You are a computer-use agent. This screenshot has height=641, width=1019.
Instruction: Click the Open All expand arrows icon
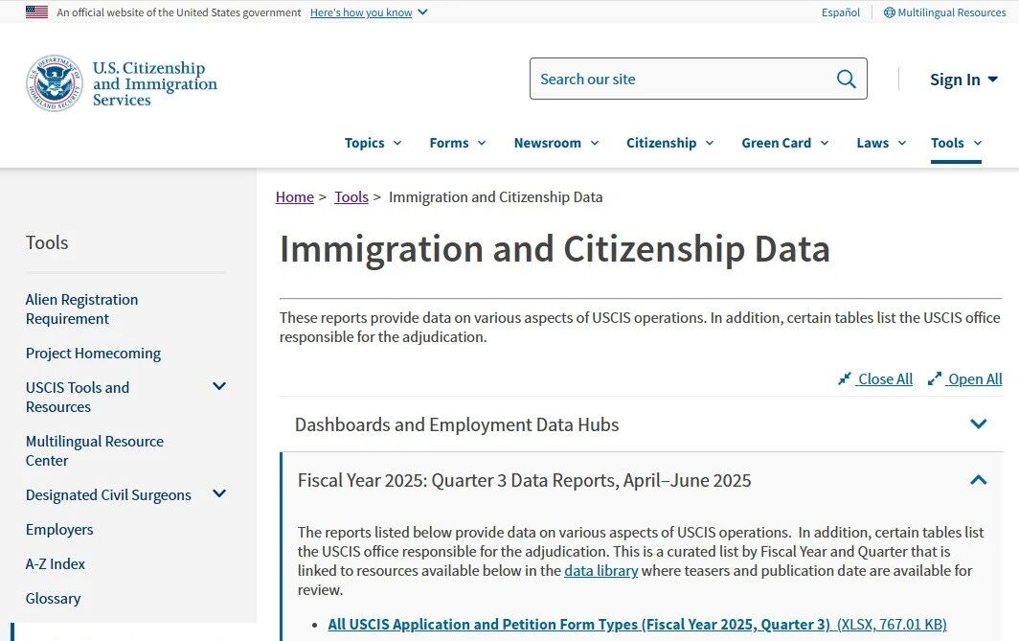pyautogui.click(x=935, y=378)
